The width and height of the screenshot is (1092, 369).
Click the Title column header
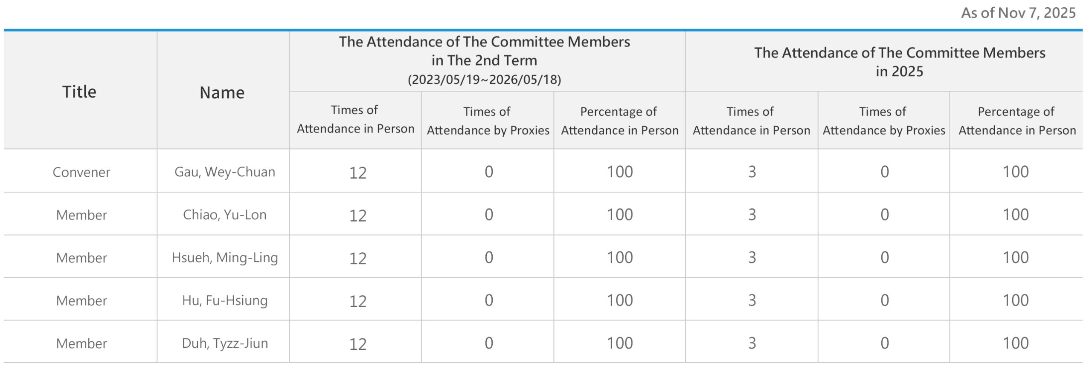[79, 92]
